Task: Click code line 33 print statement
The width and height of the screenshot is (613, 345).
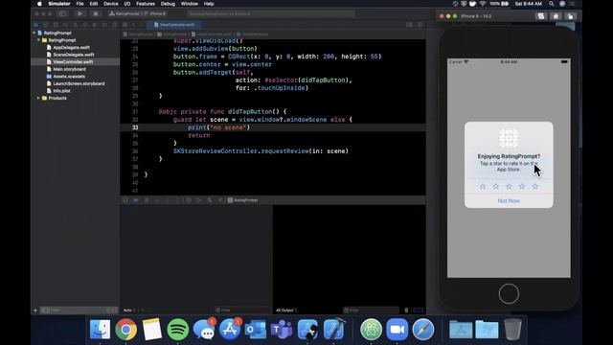Action: click(218, 127)
